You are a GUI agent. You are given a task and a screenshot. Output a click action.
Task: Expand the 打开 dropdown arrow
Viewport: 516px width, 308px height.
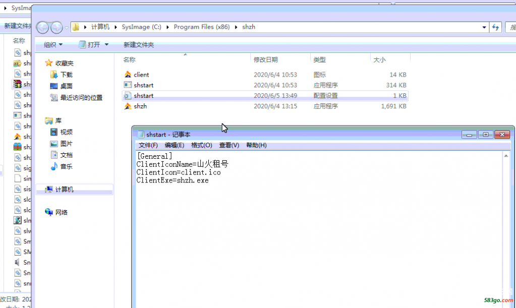(106, 44)
